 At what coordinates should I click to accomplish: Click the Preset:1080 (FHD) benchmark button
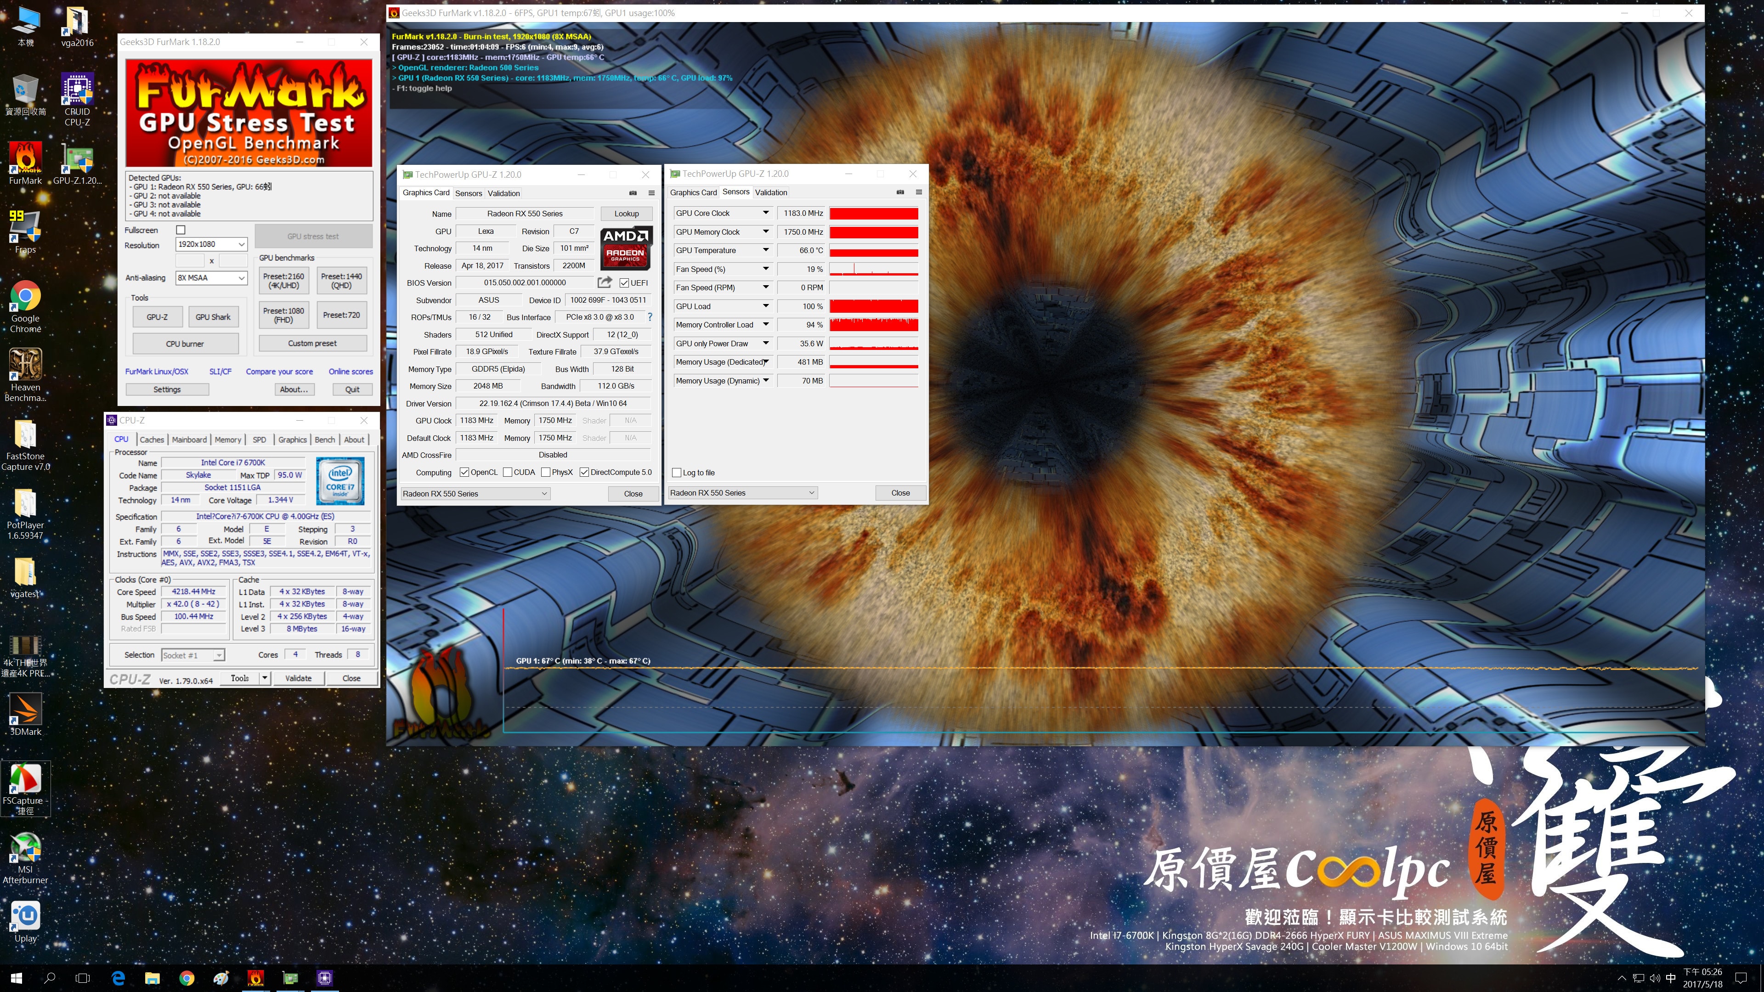tap(283, 315)
